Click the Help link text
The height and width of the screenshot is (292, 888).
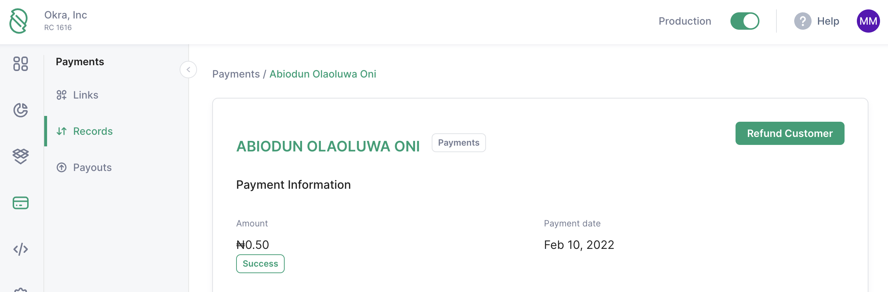point(828,21)
